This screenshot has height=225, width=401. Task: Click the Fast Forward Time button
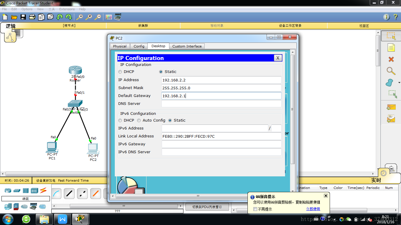73,180
